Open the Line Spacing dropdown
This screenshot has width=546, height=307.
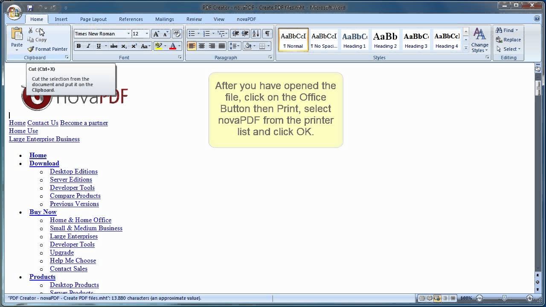click(x=234, y=46)
